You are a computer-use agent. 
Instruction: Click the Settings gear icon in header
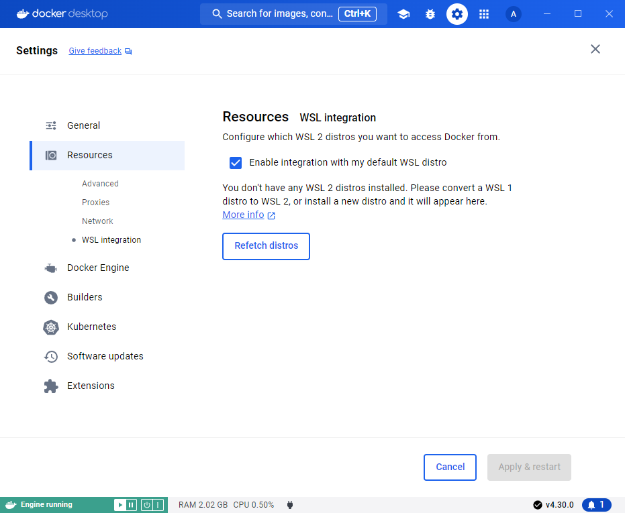pos(456,14)
